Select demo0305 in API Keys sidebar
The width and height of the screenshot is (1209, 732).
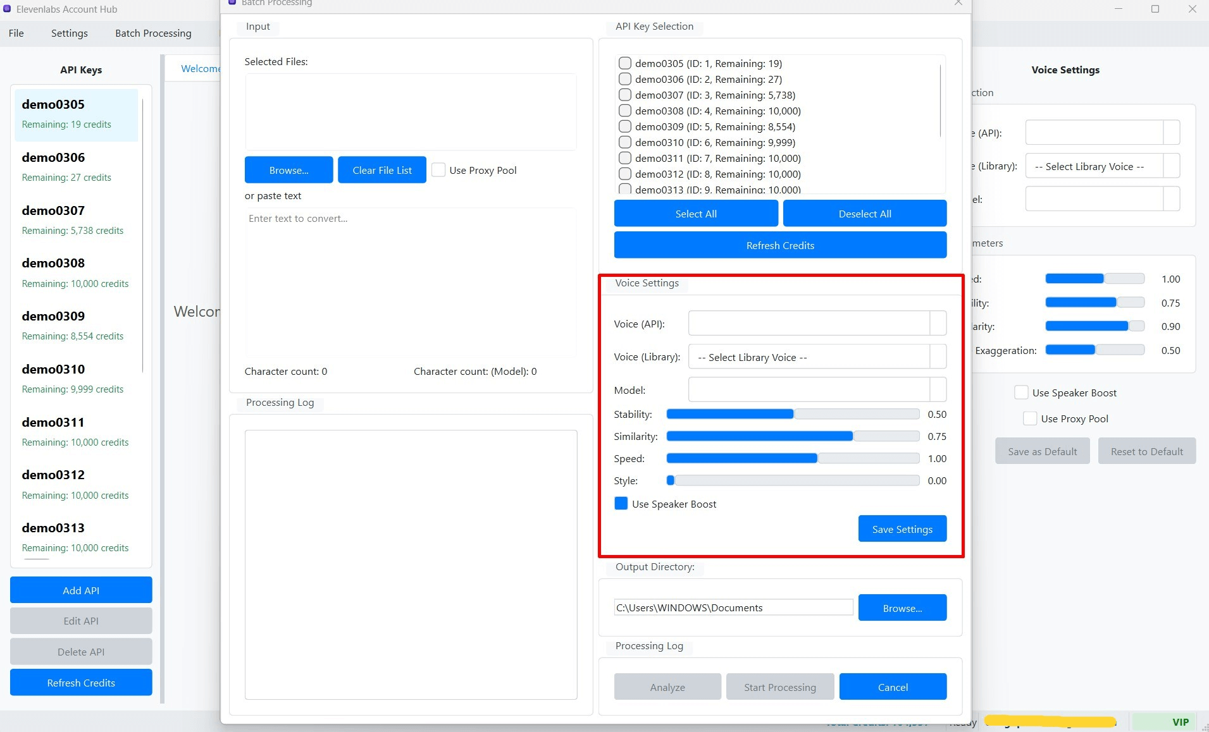(x=75, y=114)
